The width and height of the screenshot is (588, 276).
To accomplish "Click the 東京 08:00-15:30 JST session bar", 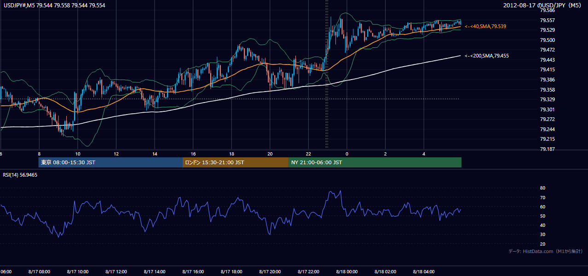I will coord(110,162).
